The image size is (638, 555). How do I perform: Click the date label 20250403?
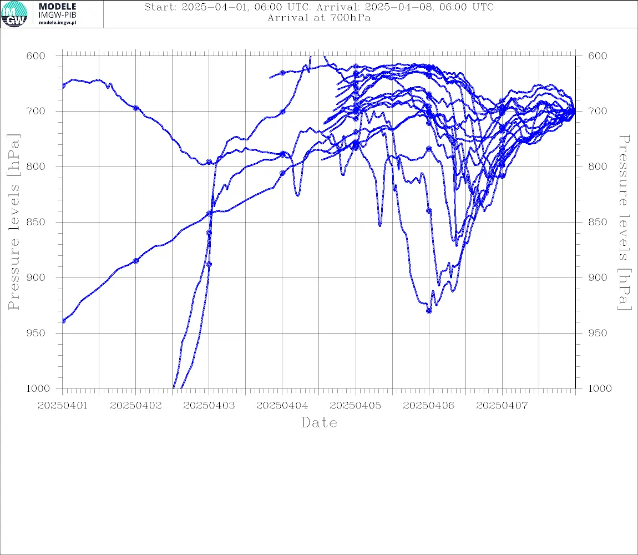pyautogui.click(x=209, y=406)
